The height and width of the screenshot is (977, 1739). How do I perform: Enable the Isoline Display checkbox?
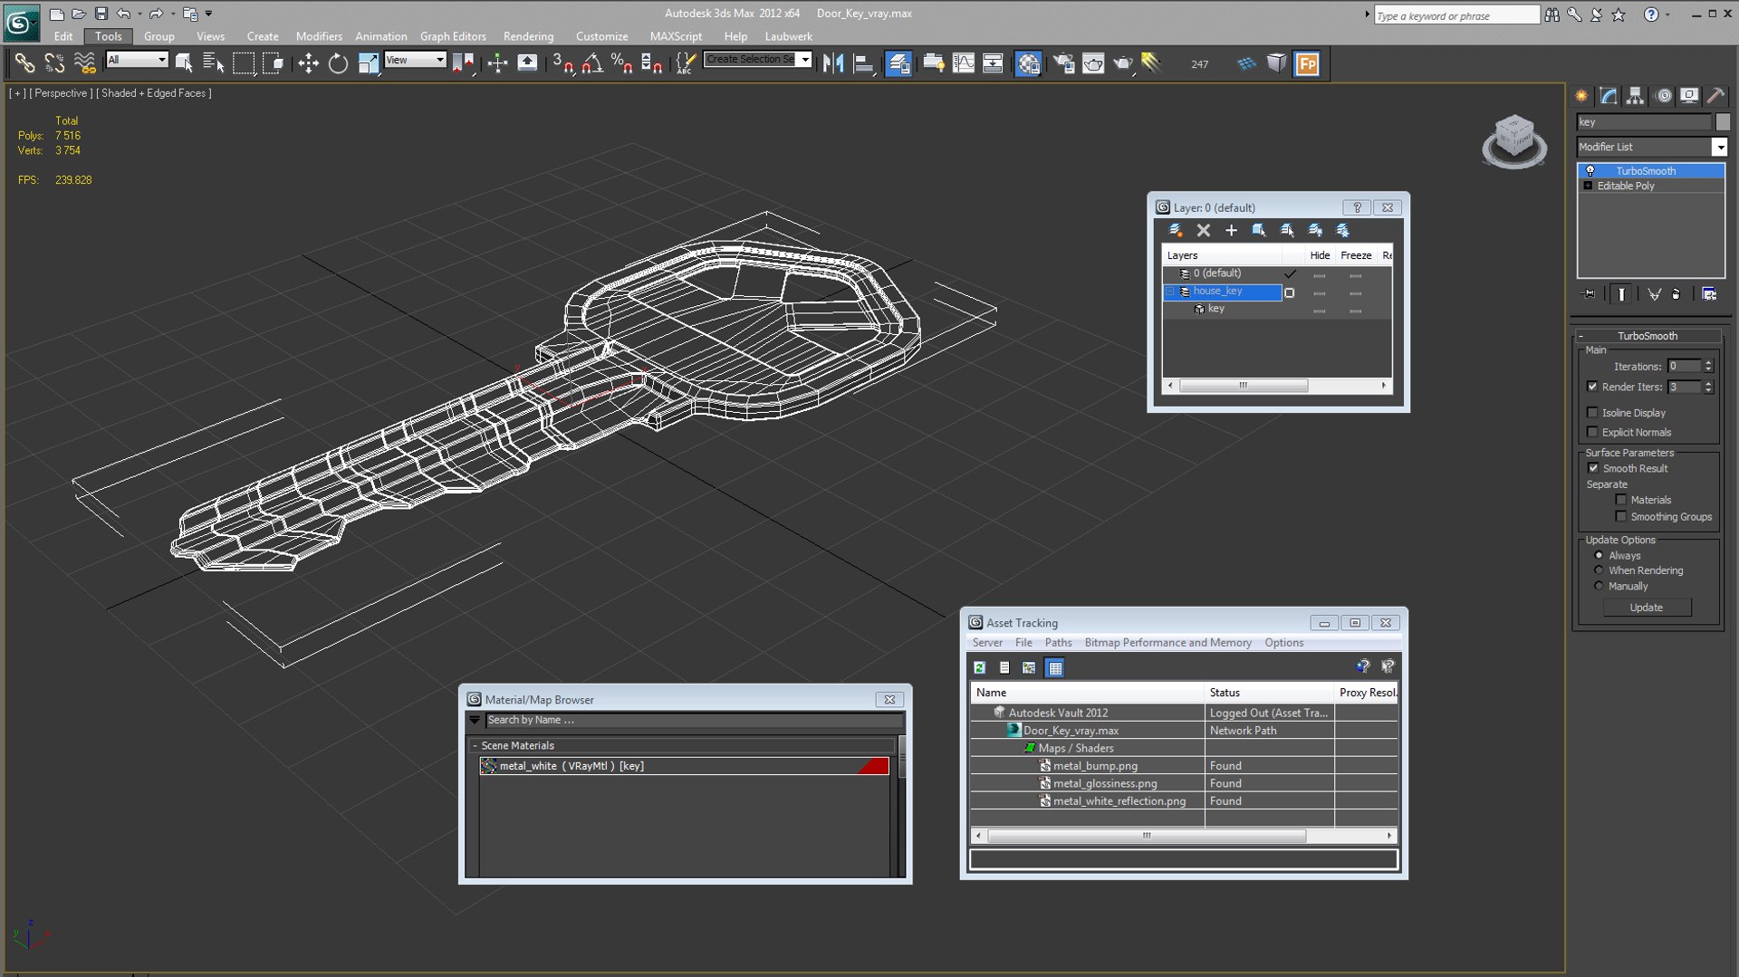coord(1593,413)
